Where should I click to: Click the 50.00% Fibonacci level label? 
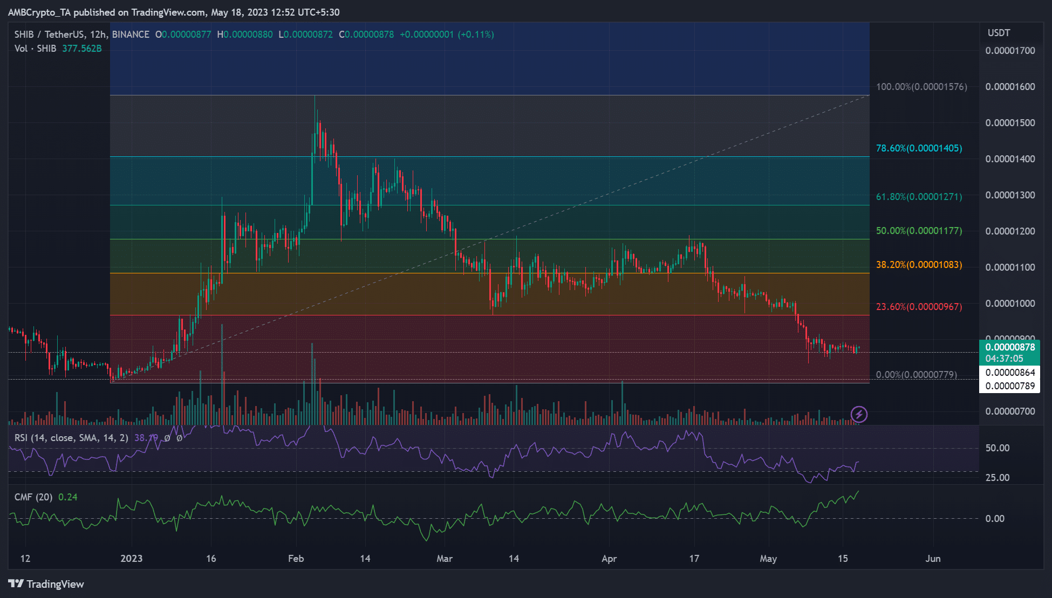[919, 231]
